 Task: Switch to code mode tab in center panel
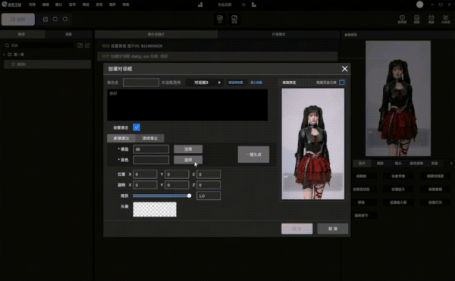[x=278, y=34]
